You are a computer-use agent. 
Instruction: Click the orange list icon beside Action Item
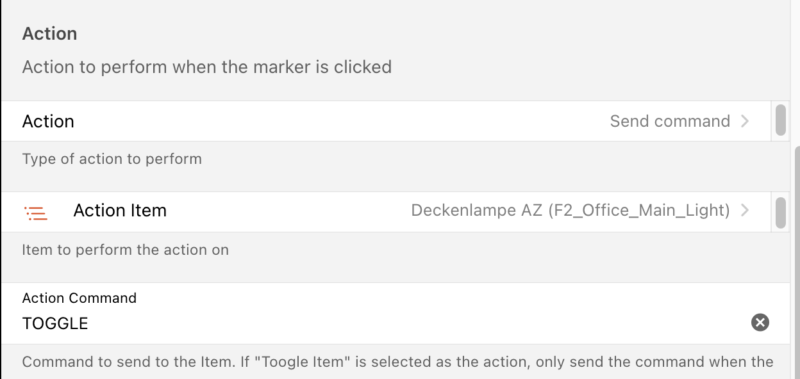36,213
